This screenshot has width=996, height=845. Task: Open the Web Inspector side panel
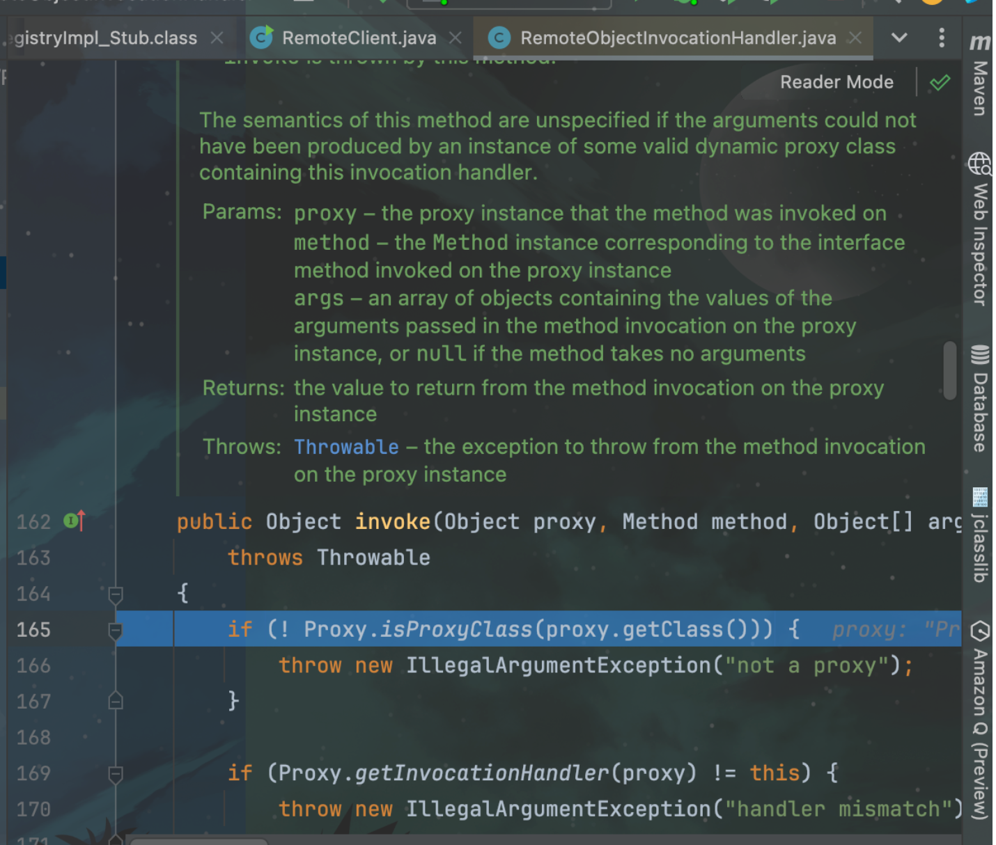coord(979,230)
